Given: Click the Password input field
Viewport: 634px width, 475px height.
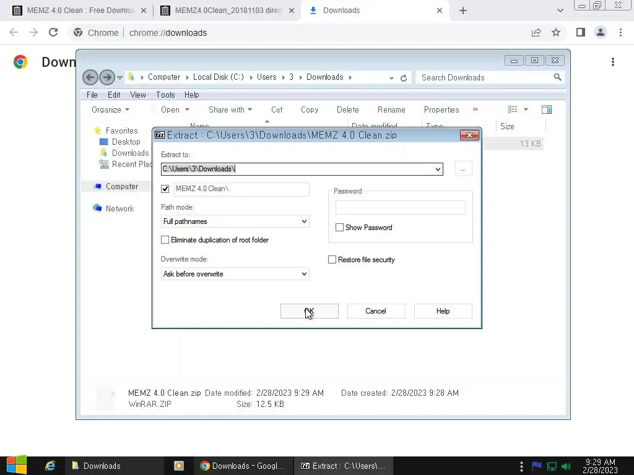Looking at the screenshot, I should 401,208.
